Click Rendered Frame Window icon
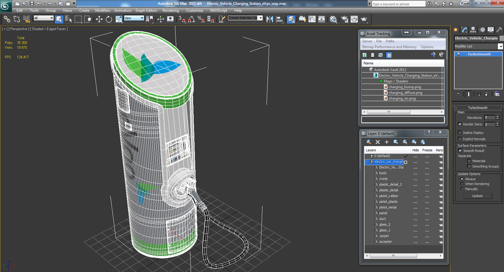The width and height of the screenshot is (504, 272). point(354,19)
